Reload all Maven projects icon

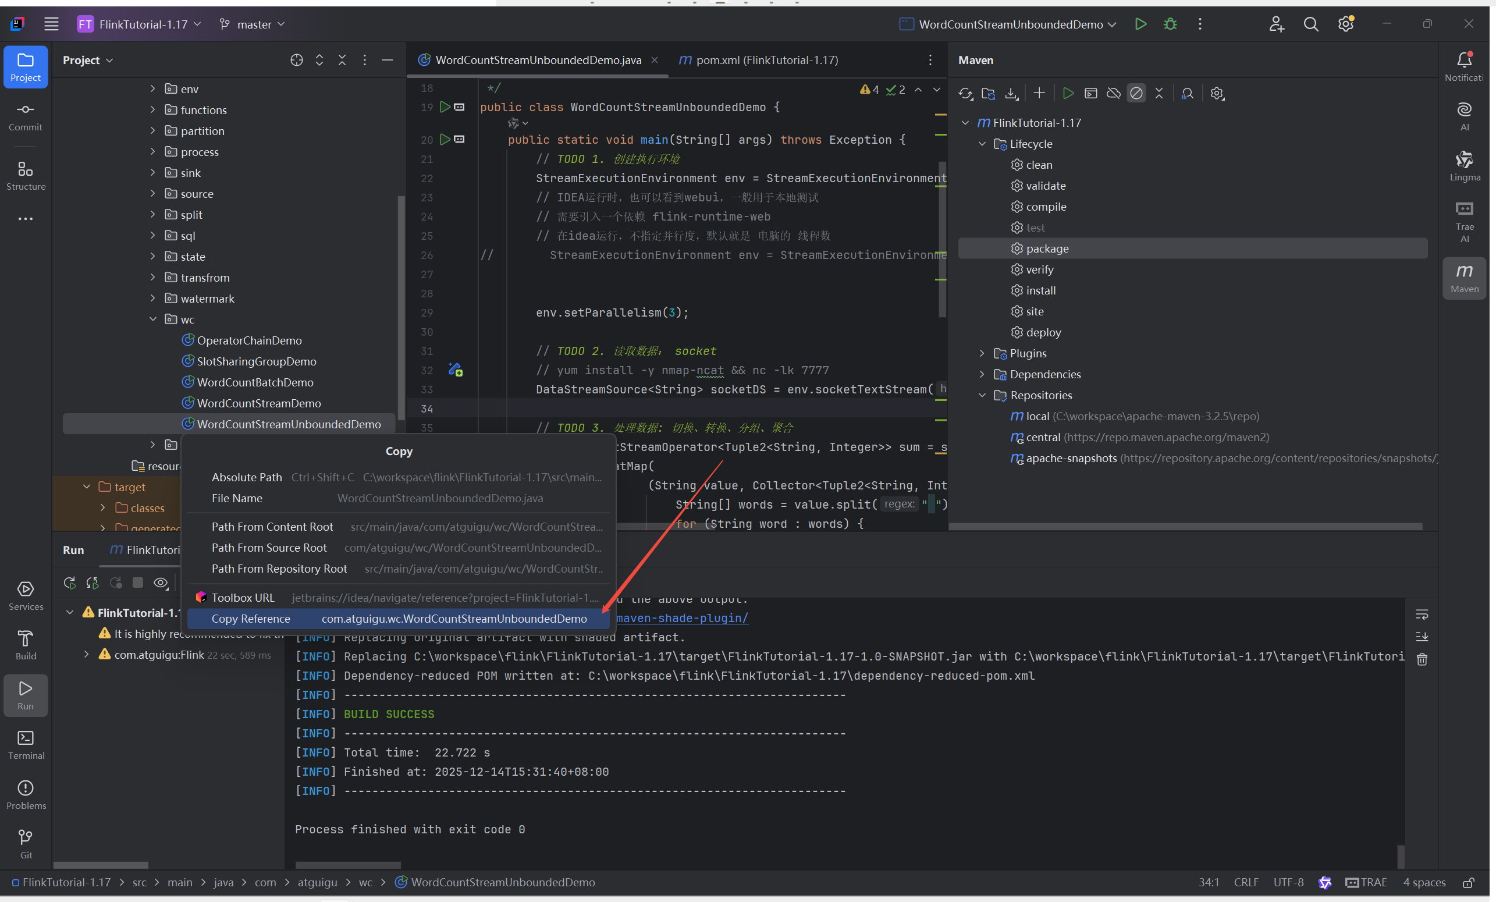(965, 94)
